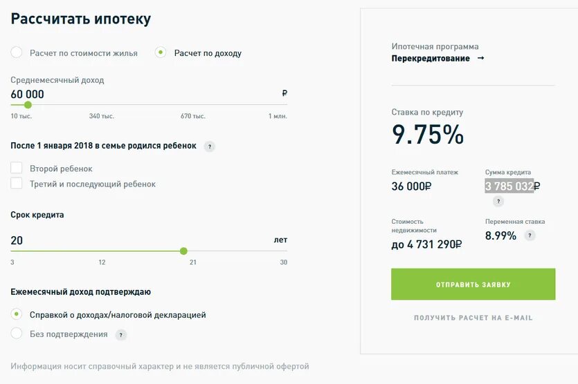Click the '1 млн.' income scale label

click(x=278, y=116)
